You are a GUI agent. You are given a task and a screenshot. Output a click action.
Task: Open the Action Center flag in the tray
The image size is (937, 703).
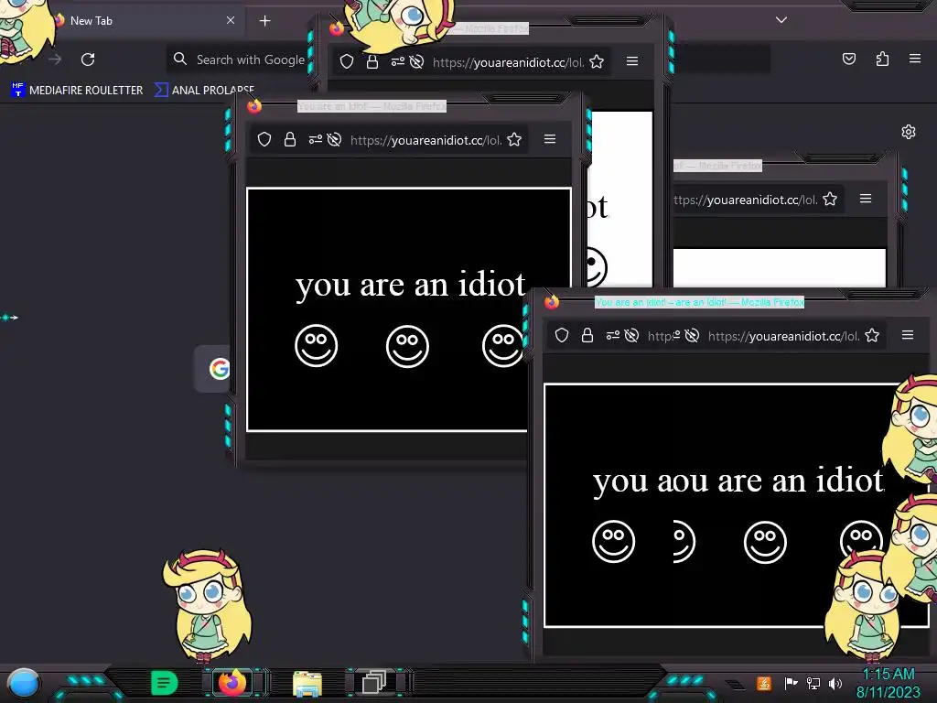791,683
